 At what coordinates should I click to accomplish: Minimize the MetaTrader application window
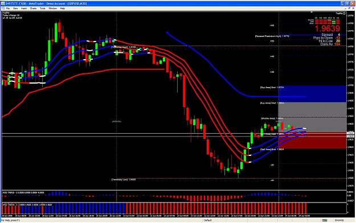click(x=343, y=3)
